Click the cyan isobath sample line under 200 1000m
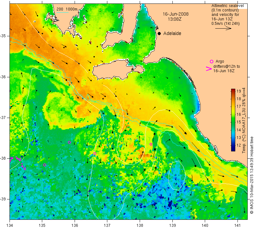Viewport: 254px width, 229px height. tap(63, 12)
